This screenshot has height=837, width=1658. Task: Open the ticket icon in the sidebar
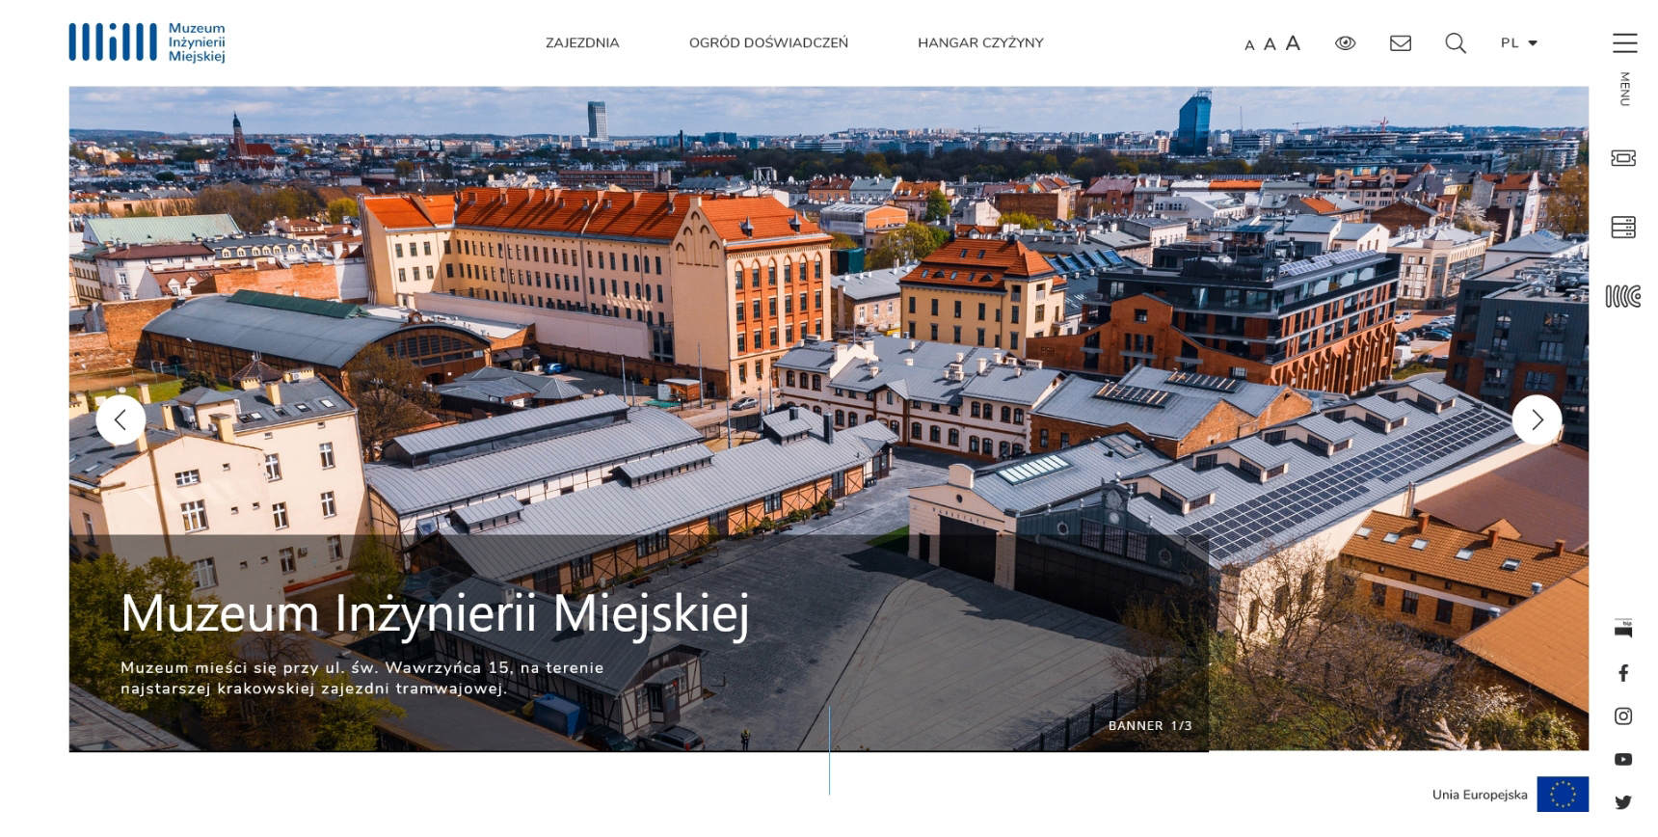click(x=1623, y=158)
